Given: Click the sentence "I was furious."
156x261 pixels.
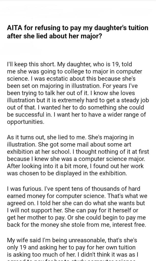Looking at the screenshot, I should [22, 190].
